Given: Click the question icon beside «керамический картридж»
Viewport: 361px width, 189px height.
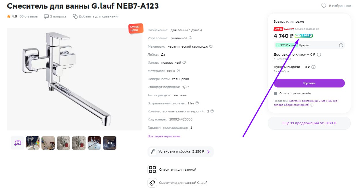Looking at the screenshot, I should (x=211, y=46).
